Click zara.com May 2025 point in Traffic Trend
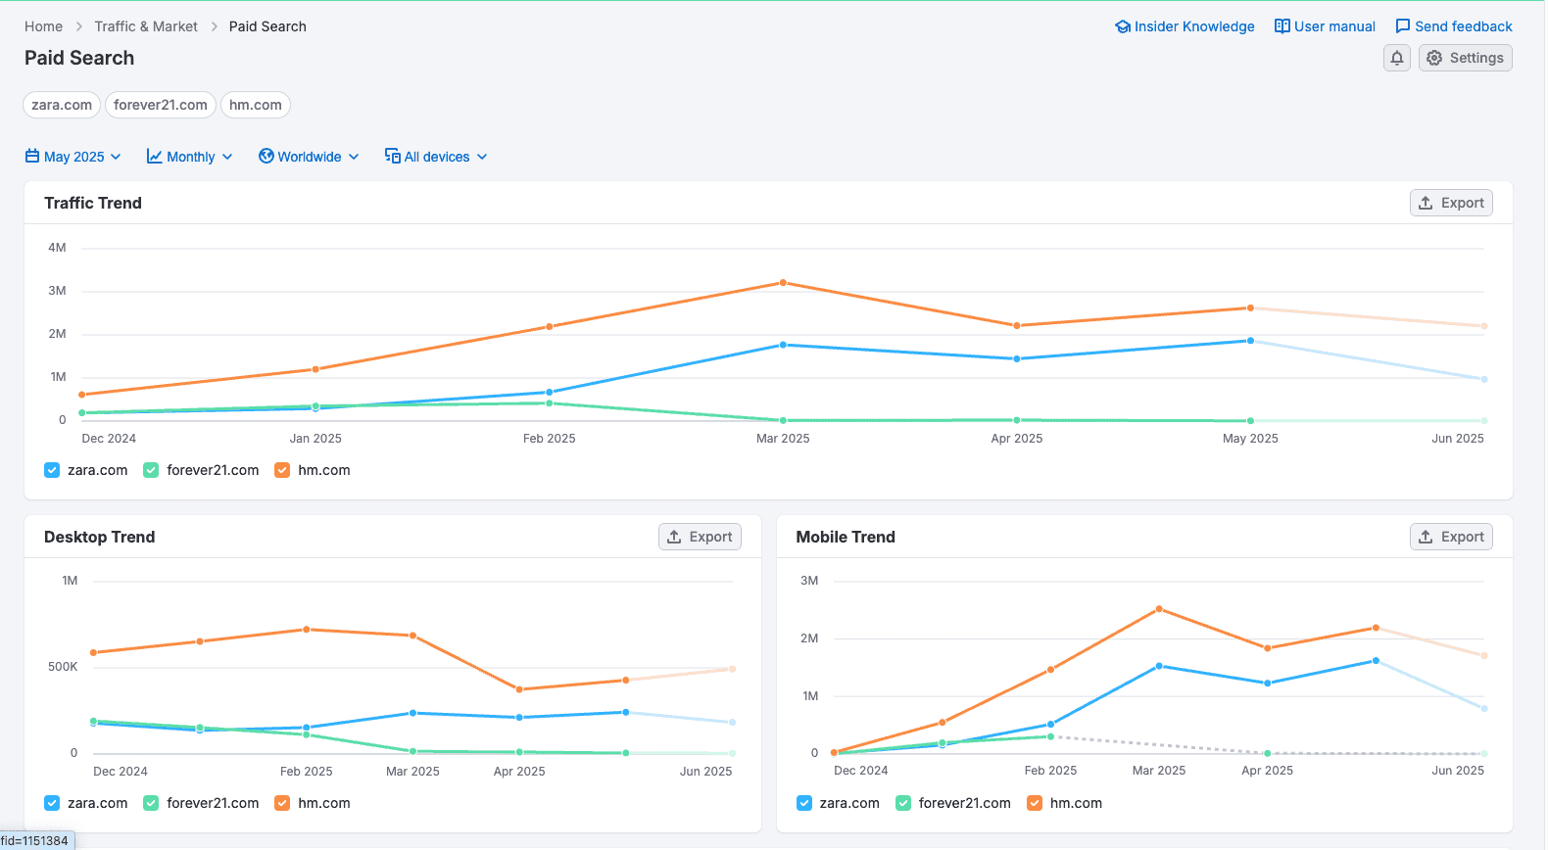 coord(1250,341)
